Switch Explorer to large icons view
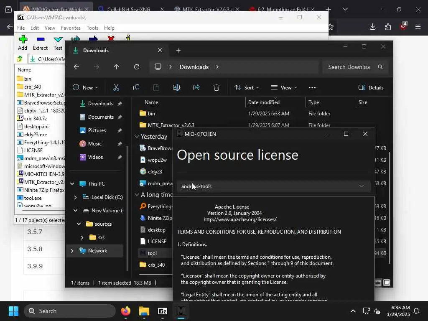Screen dimensions: 428x321 point(387,283)
